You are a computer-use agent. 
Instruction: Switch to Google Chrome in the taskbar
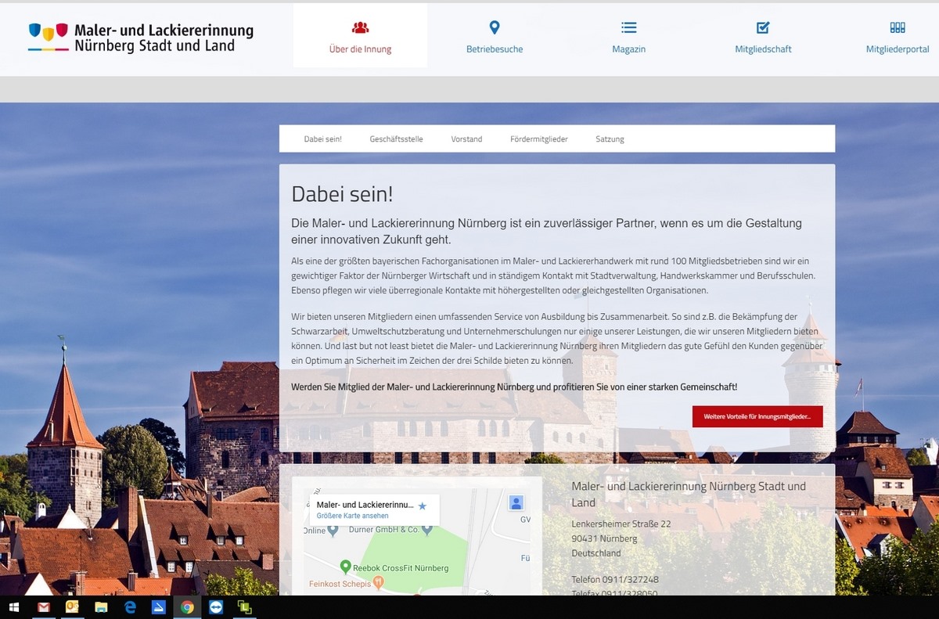click(187, 606)
